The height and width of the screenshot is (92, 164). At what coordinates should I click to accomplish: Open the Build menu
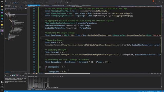[x=22, y=1]
